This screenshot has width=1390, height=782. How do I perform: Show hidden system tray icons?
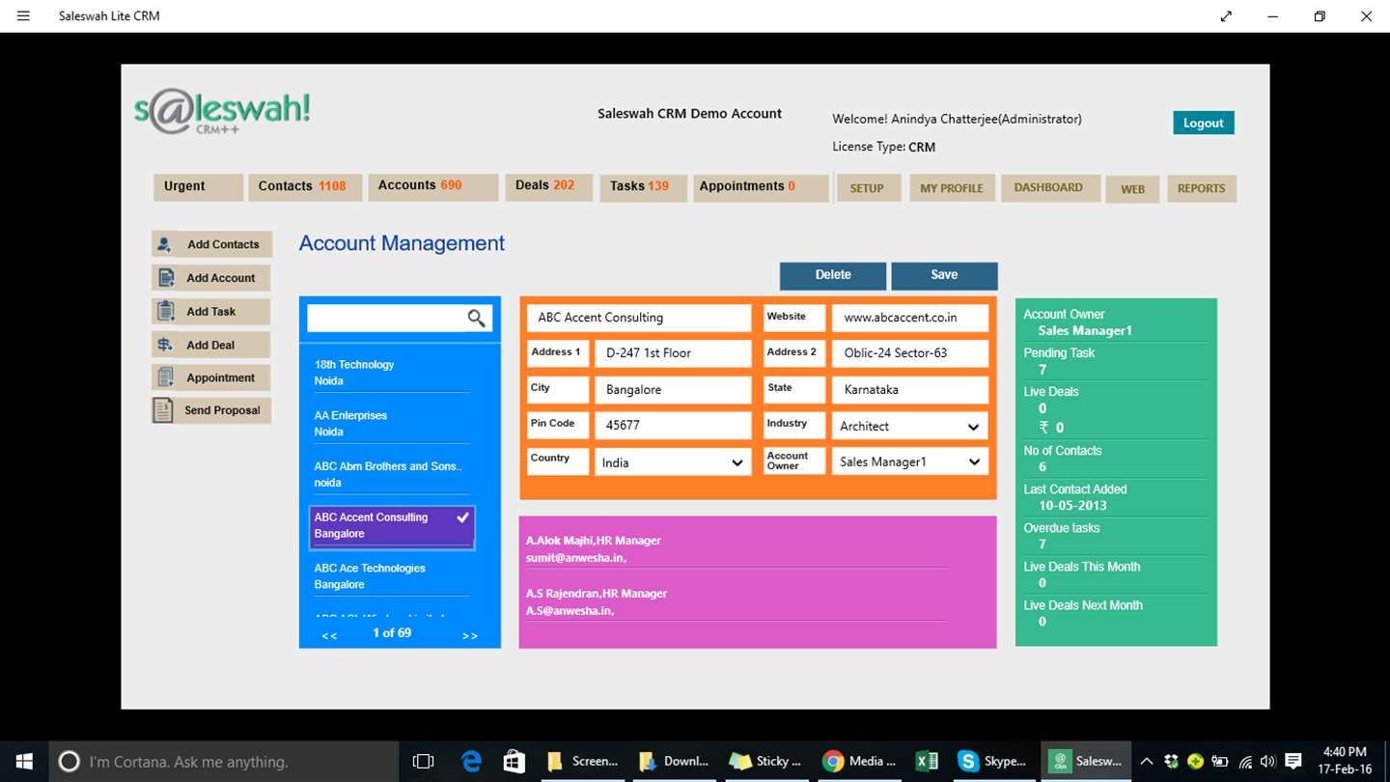1147,762
